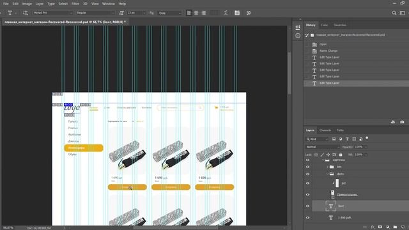Screen dimensions: 409x230
Task: Create new snapshot camera icon in History
Action: [x=402, y=122]
